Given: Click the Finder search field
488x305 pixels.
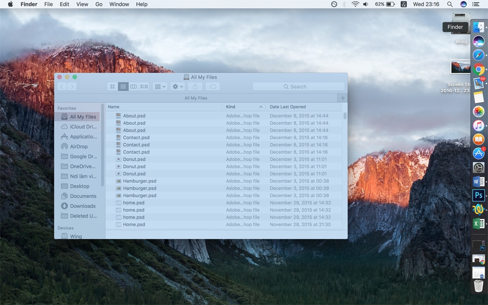Looking at the screenshot, I should coord(298,87).
